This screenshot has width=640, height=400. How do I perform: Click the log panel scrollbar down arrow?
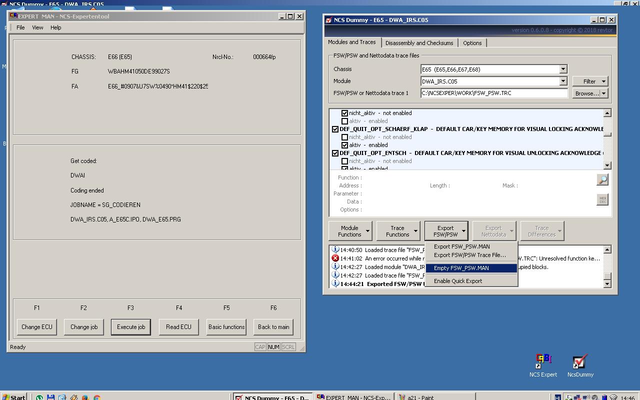pyautogui.click(x=607, y=284)
